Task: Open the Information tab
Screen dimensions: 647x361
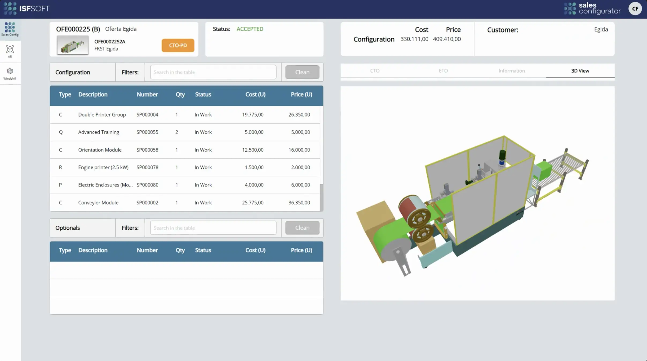Action: (511, 70)
